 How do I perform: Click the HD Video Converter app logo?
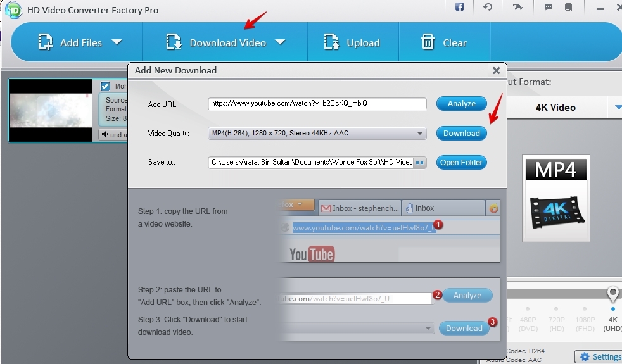point(13,9)
